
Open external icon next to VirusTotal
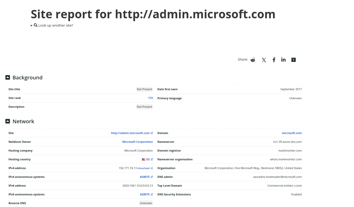click(x=152, y=168)
